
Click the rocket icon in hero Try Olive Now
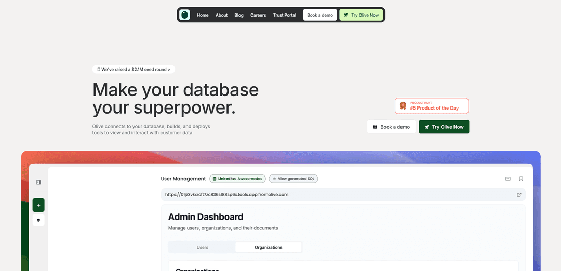click(x=426, y=127)
